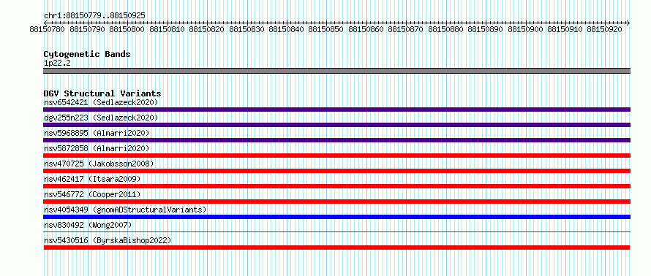The image size is (651, 276).
Task: Open nsv5968895 (Almarri2020) variant label
Action: point(97,133)
